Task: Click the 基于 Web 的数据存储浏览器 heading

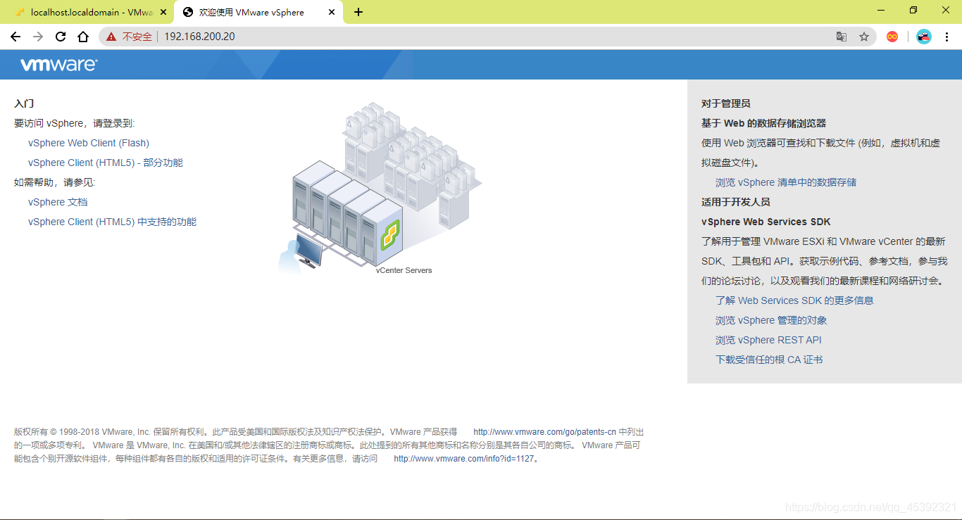Action: pos(763,123)
